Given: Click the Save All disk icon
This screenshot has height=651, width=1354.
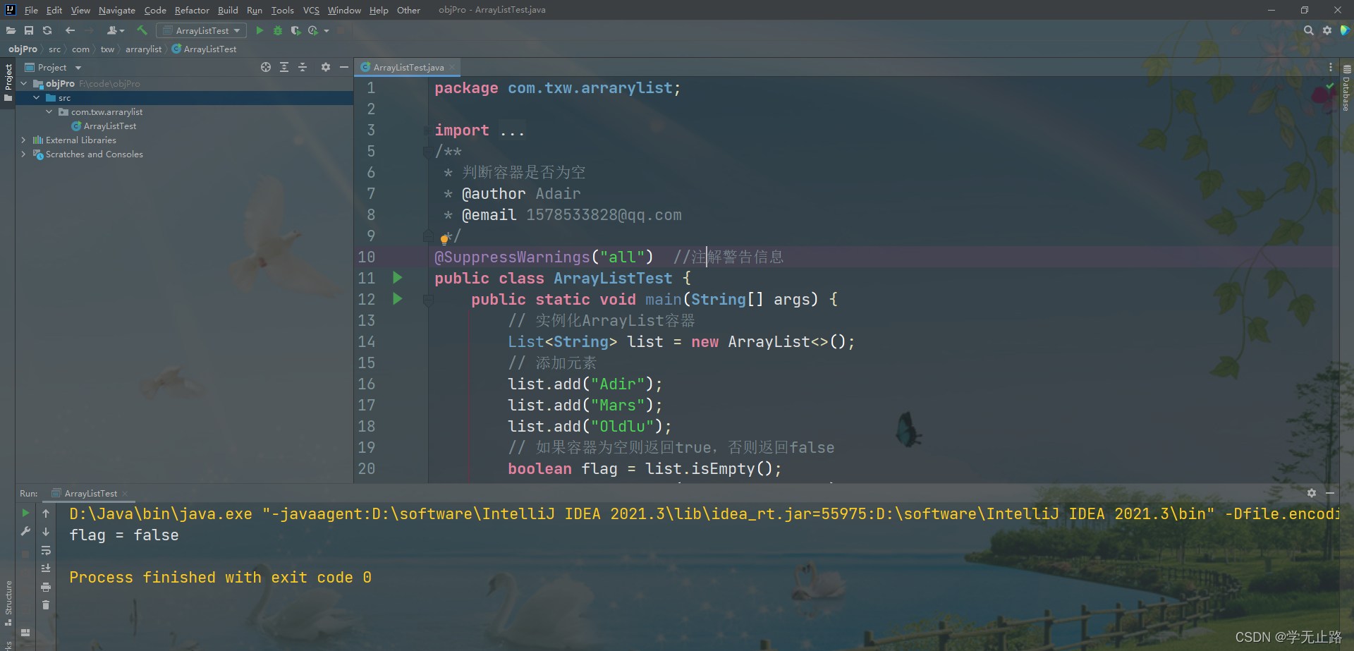Looking at the screenshot, I should pos(29,30).
